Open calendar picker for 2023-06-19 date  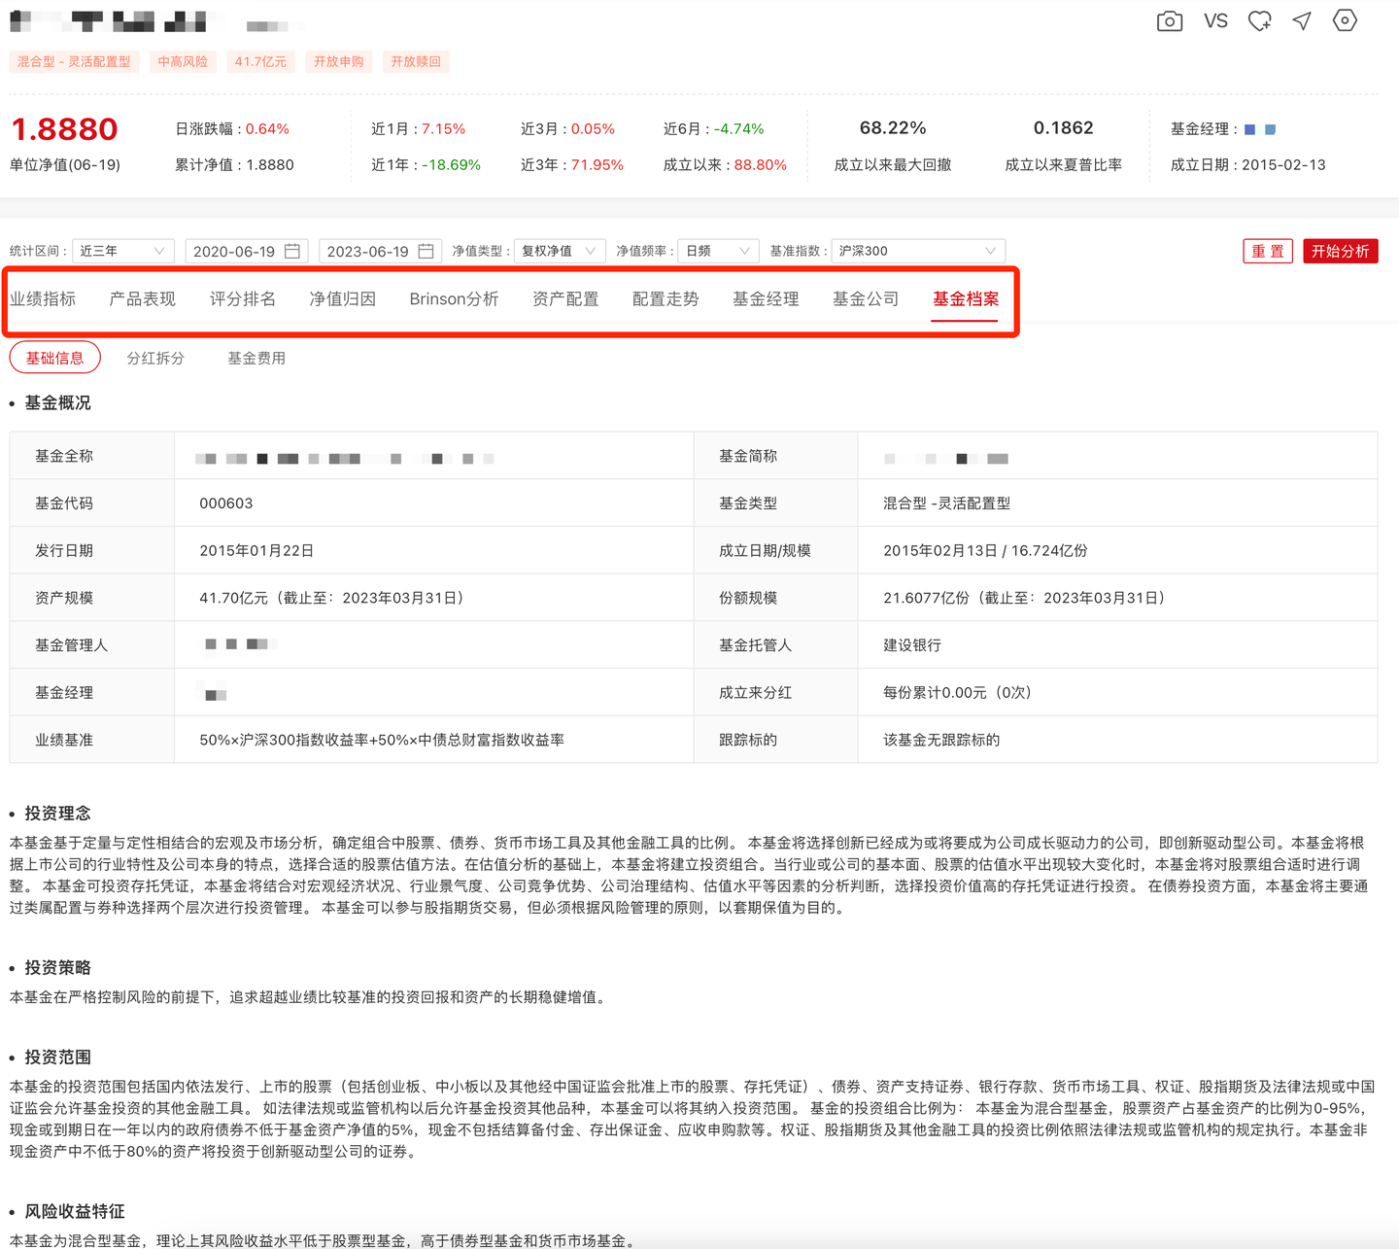pos(427,250)
